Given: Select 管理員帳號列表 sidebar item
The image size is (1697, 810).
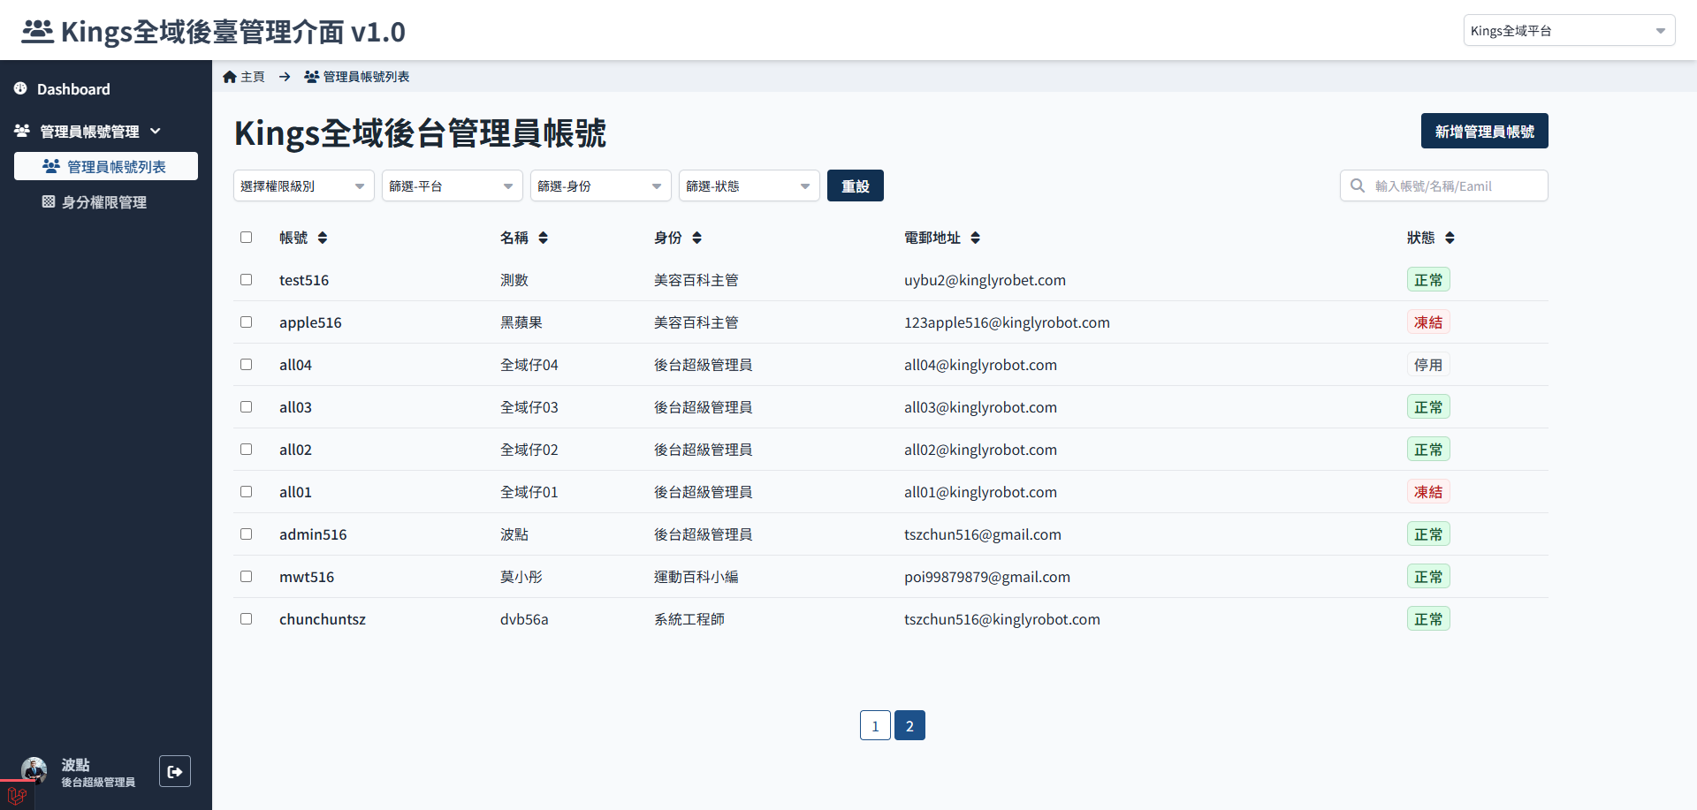Looking at the screenshot, I should [106, 166].
